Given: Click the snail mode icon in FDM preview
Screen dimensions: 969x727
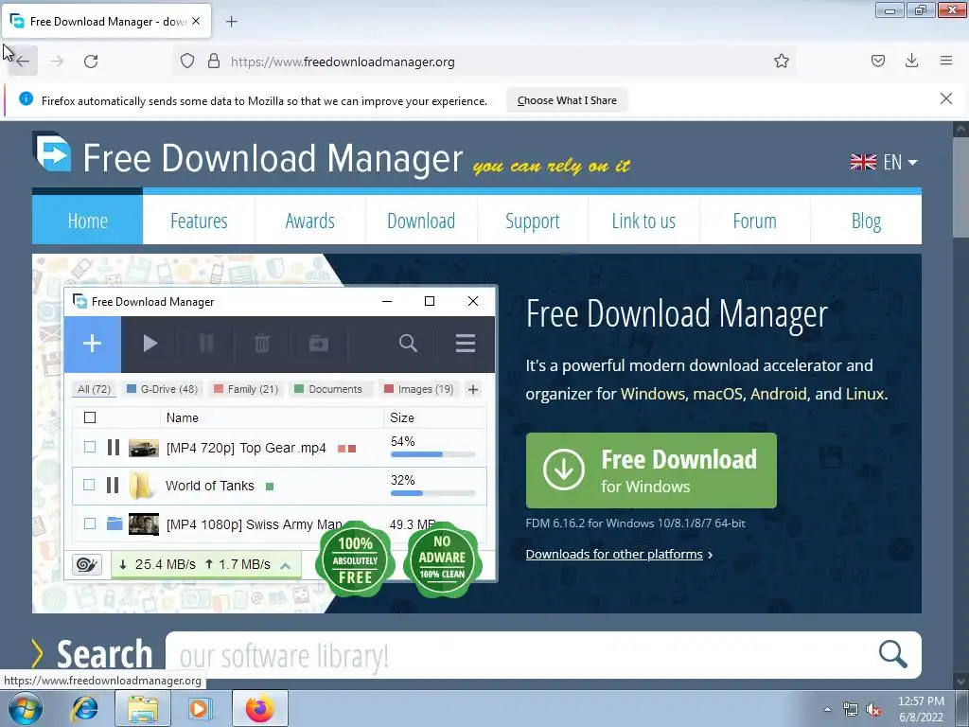Looking at the screenshot, I should (x=86, y=564).
